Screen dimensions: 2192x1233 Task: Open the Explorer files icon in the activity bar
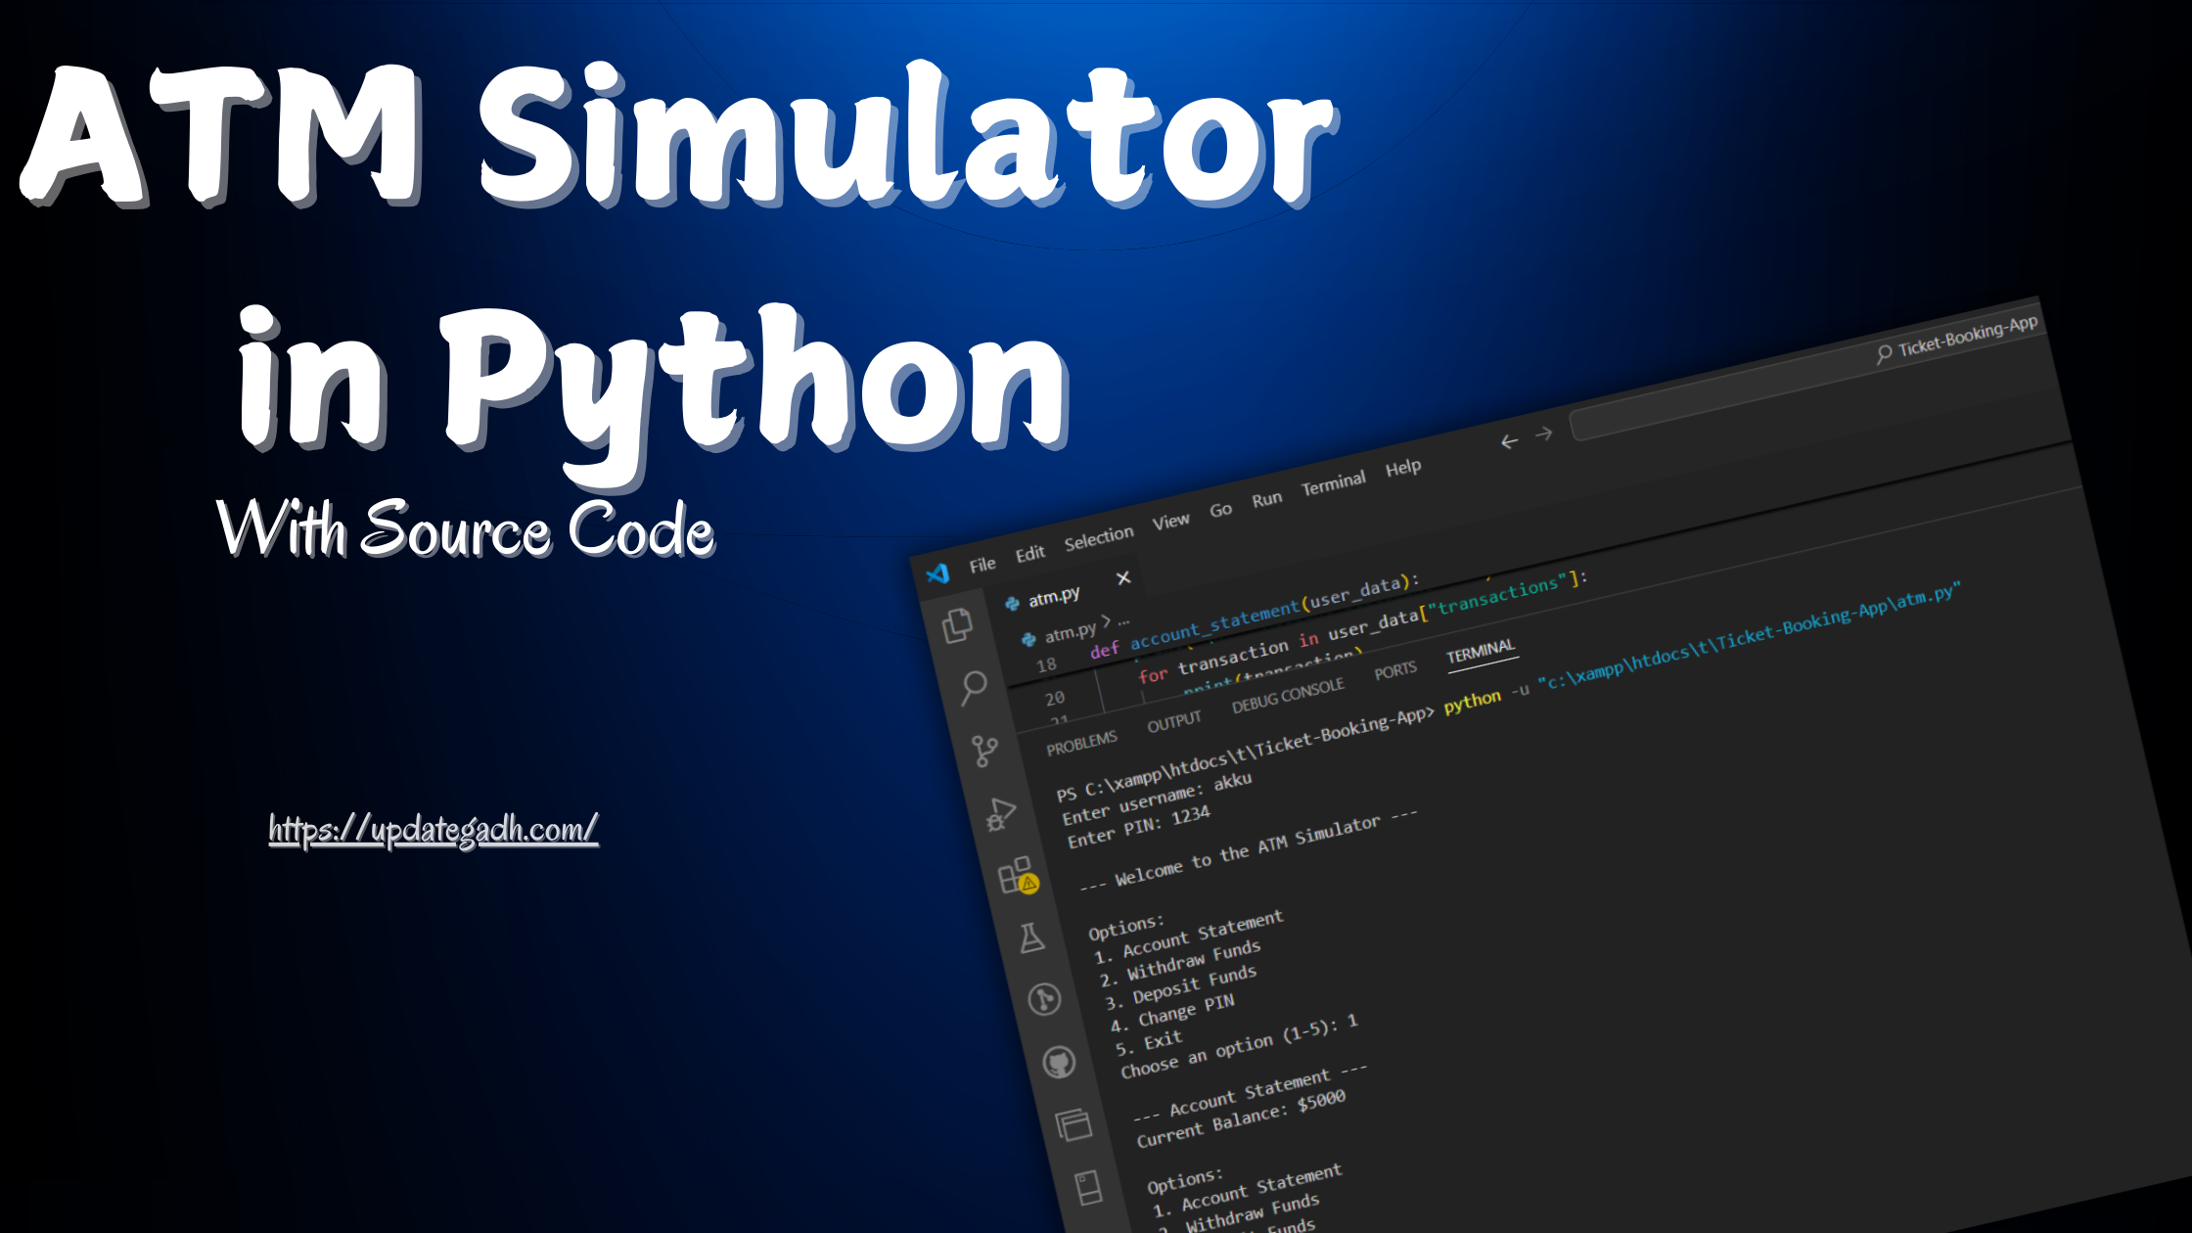(x=958, y=625)
